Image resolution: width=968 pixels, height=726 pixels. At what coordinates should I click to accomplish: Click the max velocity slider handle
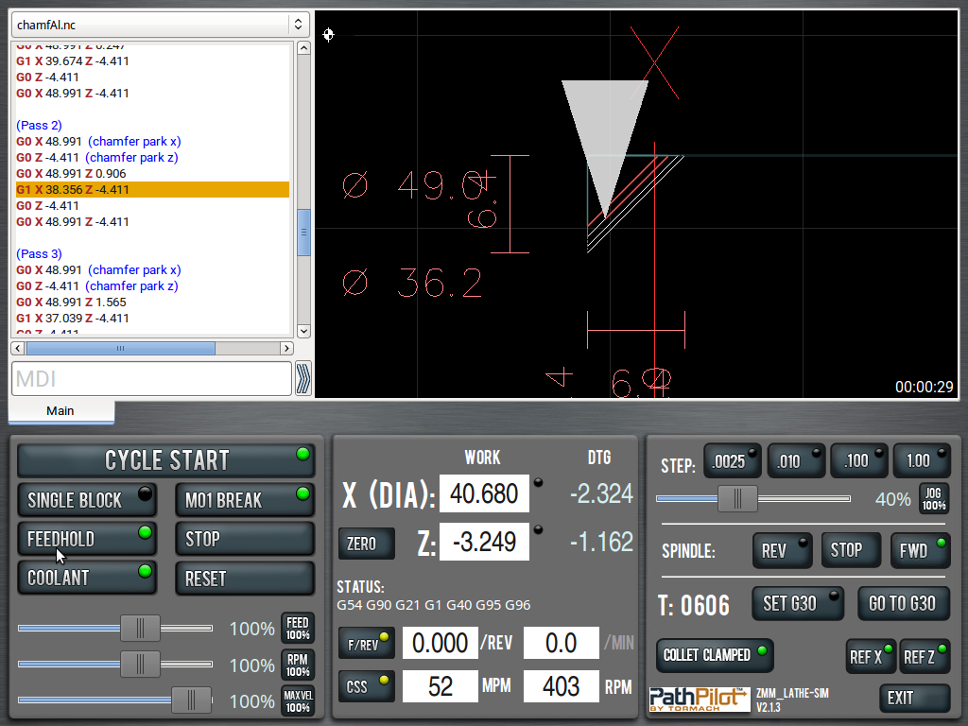click(x=191, y=700)
